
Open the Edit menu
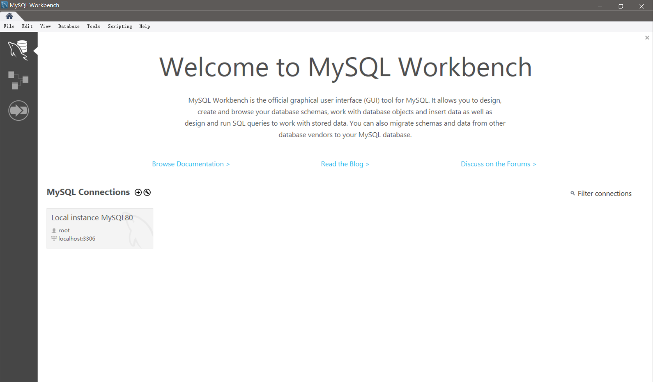(27, 26)
